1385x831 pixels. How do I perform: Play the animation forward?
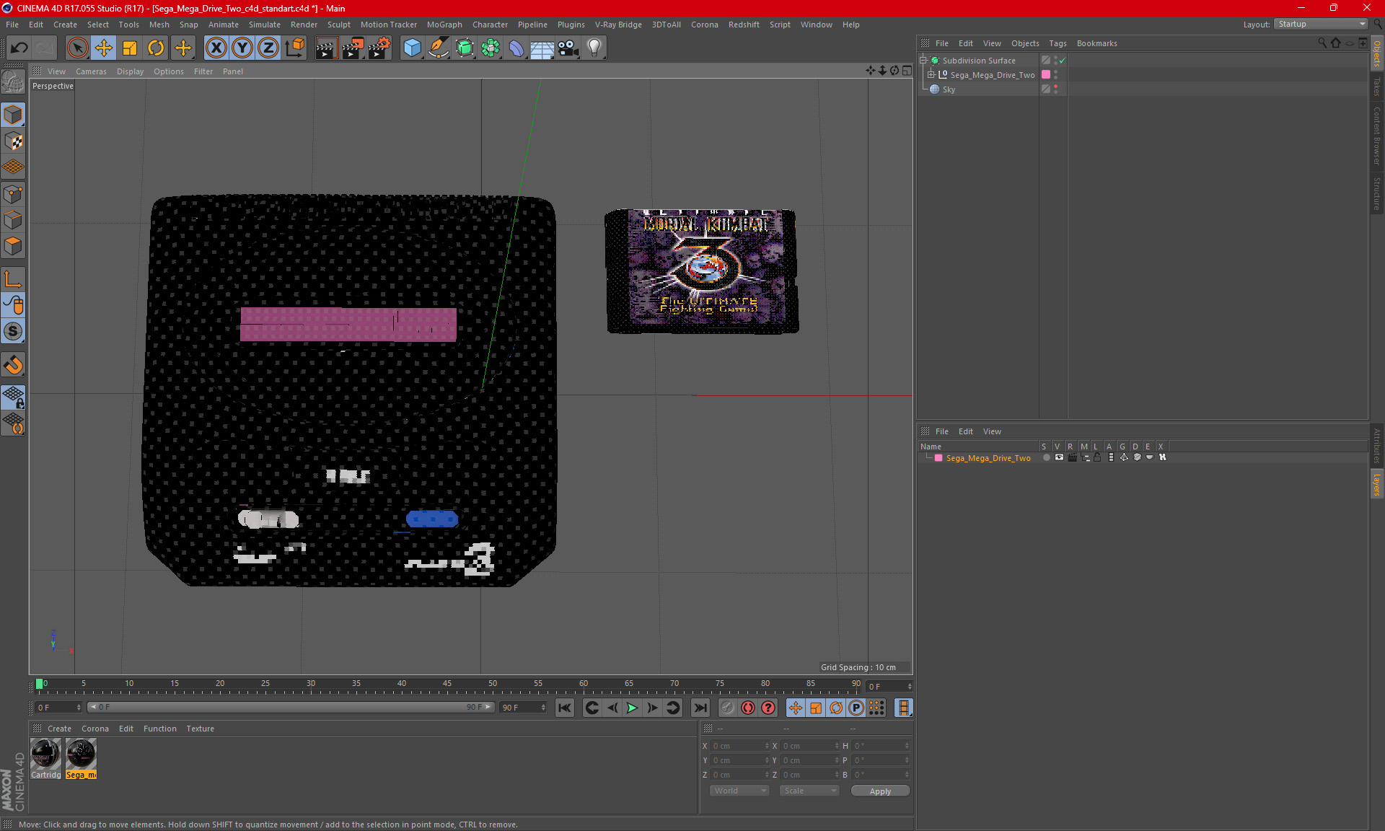pyautogui.click(x=632, y=708)
